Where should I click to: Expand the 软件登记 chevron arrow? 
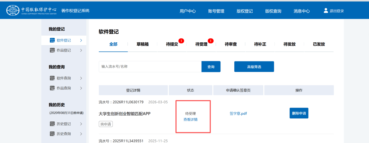(x=81, y=40)
